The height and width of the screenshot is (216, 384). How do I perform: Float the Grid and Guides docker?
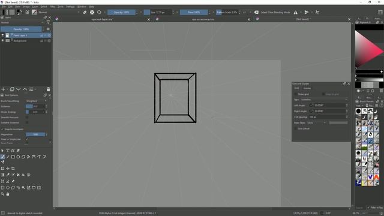[x=344, y=84]
